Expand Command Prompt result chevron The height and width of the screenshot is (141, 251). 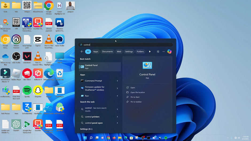(117, 81)
